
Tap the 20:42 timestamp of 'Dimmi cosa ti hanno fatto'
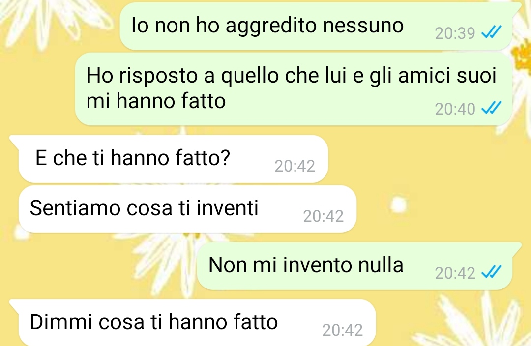coord(342,330)
